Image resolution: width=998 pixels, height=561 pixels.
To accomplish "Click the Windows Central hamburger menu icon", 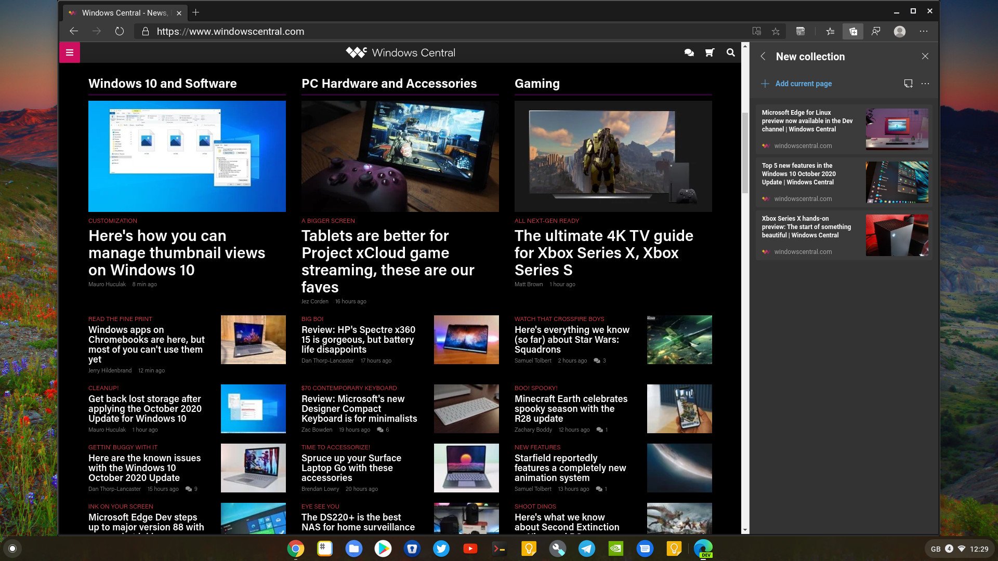I will pyautogui.click(x=69, y=52).
